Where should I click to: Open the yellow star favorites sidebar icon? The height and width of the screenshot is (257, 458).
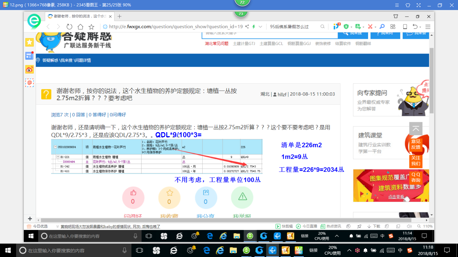[x=30, y=42]
